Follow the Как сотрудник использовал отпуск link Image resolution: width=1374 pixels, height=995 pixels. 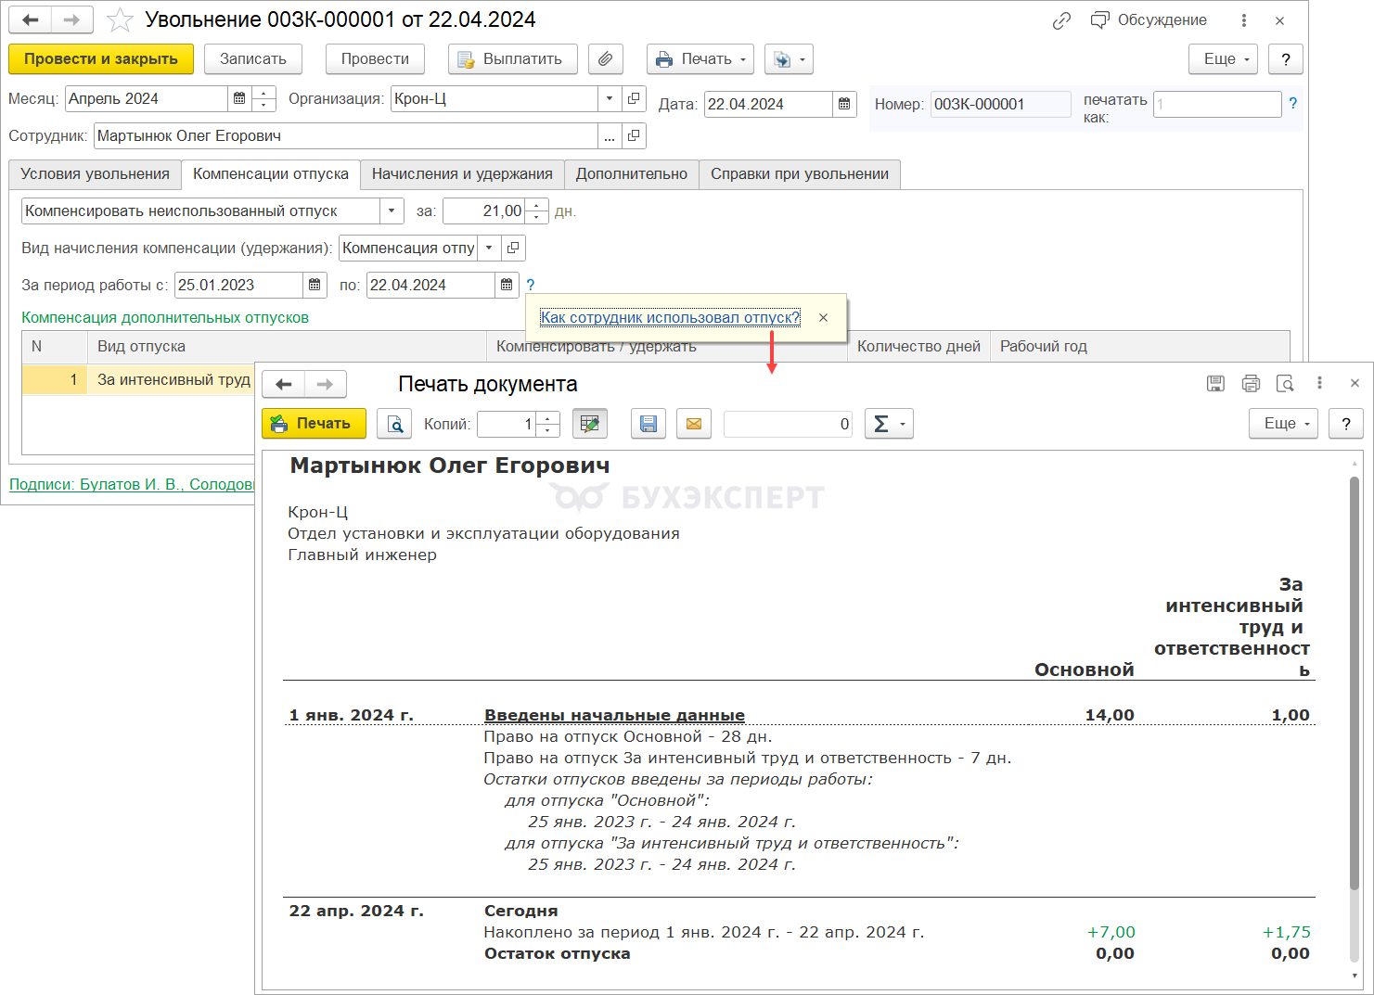670,317
